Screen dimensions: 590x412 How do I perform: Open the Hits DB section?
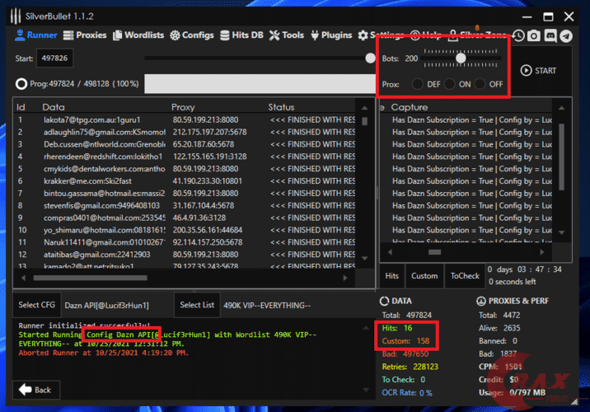(242, 35)
